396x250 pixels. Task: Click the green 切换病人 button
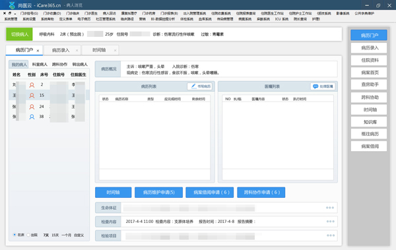pos(19,34)
